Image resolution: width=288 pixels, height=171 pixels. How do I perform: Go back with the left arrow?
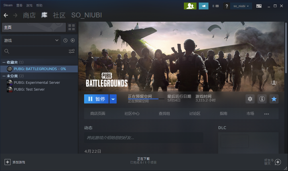[x=6, y=15]
